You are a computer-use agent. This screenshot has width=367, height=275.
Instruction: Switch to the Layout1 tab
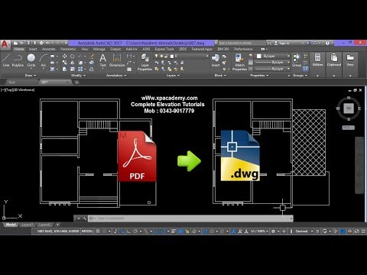[28, 225]
